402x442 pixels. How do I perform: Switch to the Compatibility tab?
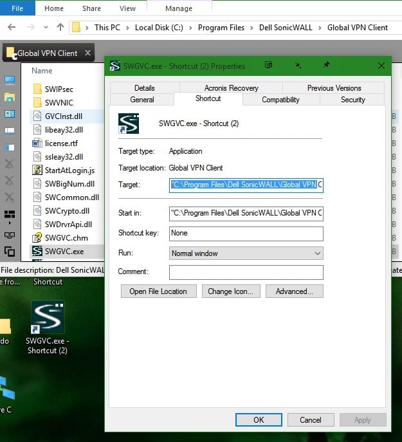point(280,100)
